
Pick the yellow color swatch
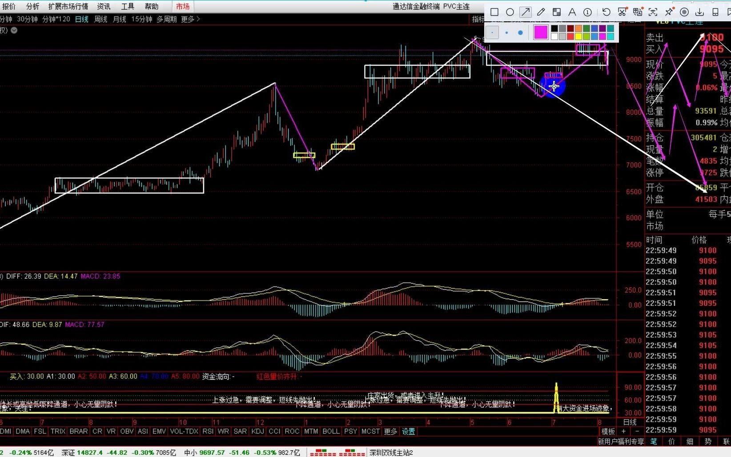(578, 36)
